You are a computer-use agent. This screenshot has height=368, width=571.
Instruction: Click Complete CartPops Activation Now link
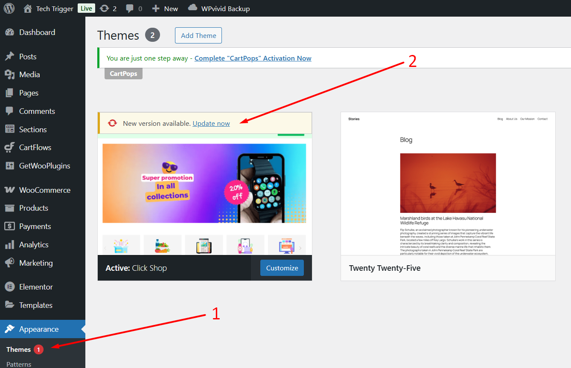coord(253,58)
